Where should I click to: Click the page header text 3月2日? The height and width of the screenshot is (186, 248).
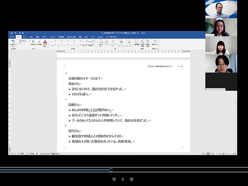[151, 67]
